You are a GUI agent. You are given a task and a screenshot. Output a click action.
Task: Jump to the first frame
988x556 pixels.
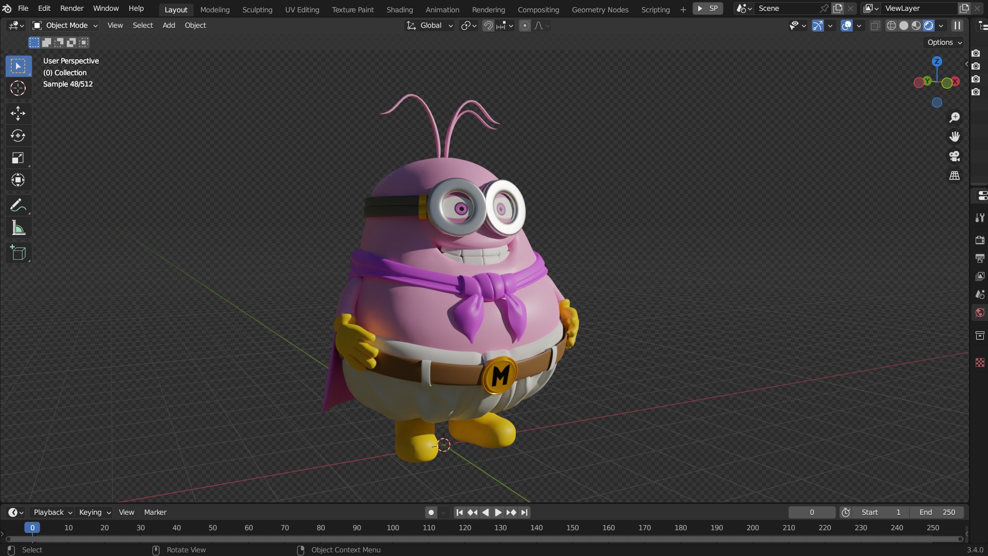[x=459, y=512]
